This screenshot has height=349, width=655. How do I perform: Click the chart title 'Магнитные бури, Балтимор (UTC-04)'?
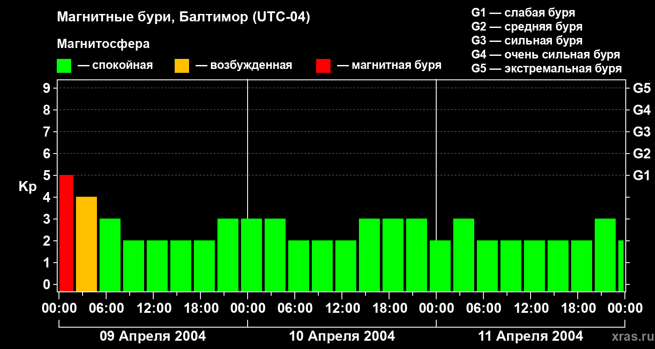click(x=183, y=17)
